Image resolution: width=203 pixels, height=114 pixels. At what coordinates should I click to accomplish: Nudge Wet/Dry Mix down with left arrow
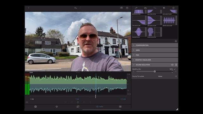134,72
